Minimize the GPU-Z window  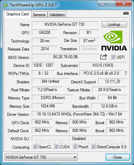[x=102, y=4]
